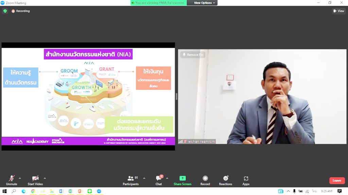Screen dimensions: 348x195
Task: Click the 9:25 AM clock
Action: pyautogui.click(x=327, y=191)
